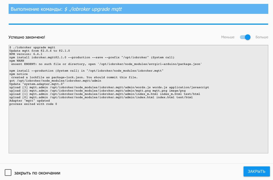Click the 'npm install iobroker.mqtt@2.1.0' log line
Viewport: 273px width, 180px height.
92,57
